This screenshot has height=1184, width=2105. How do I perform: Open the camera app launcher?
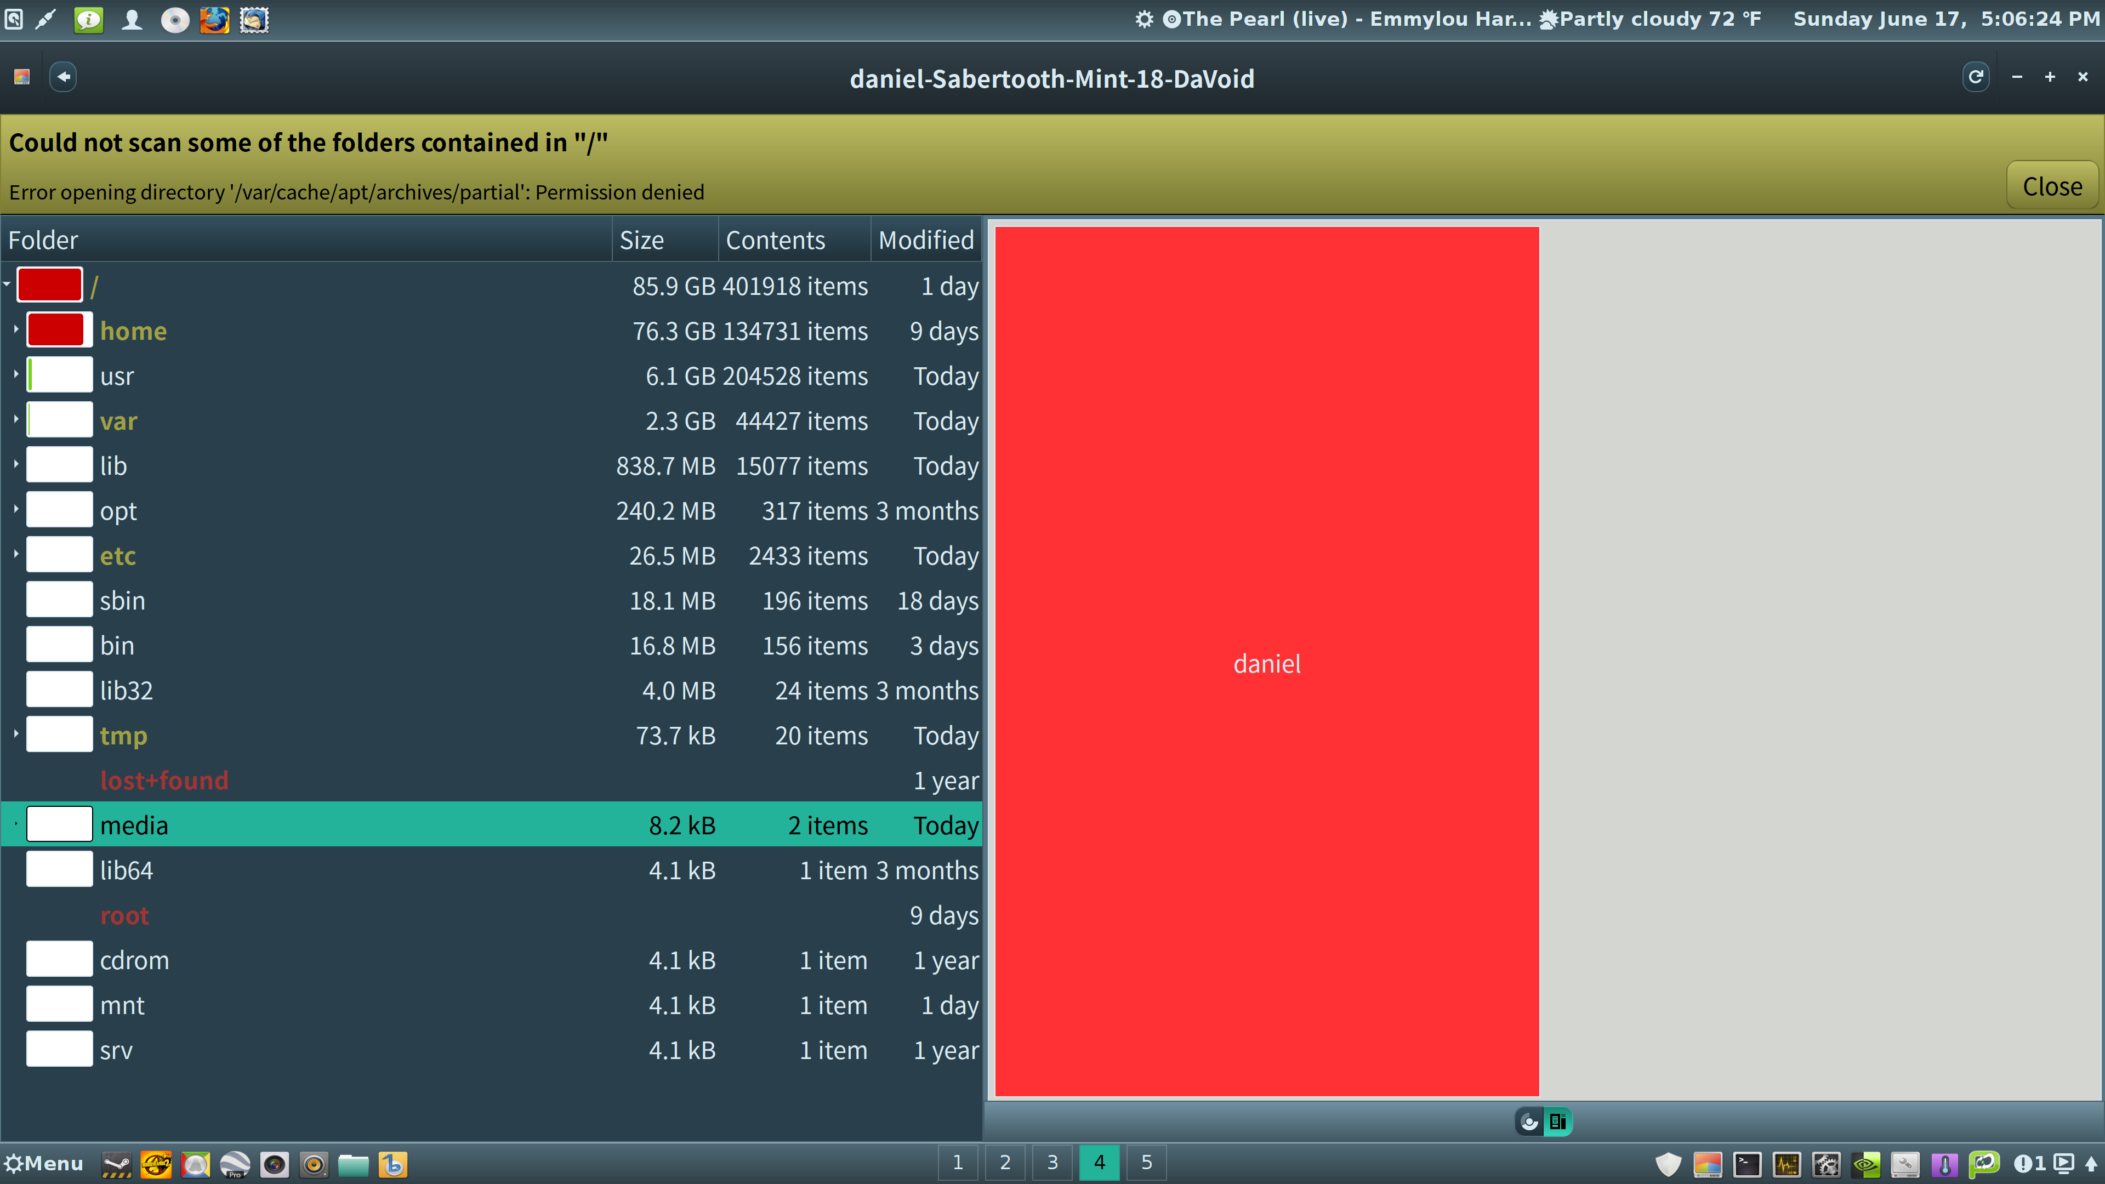pos(275,1164)
